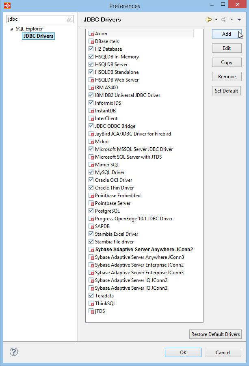Click the HSQLDB Web Server error icon
249x366 pixels.
[x=91, y=80]
